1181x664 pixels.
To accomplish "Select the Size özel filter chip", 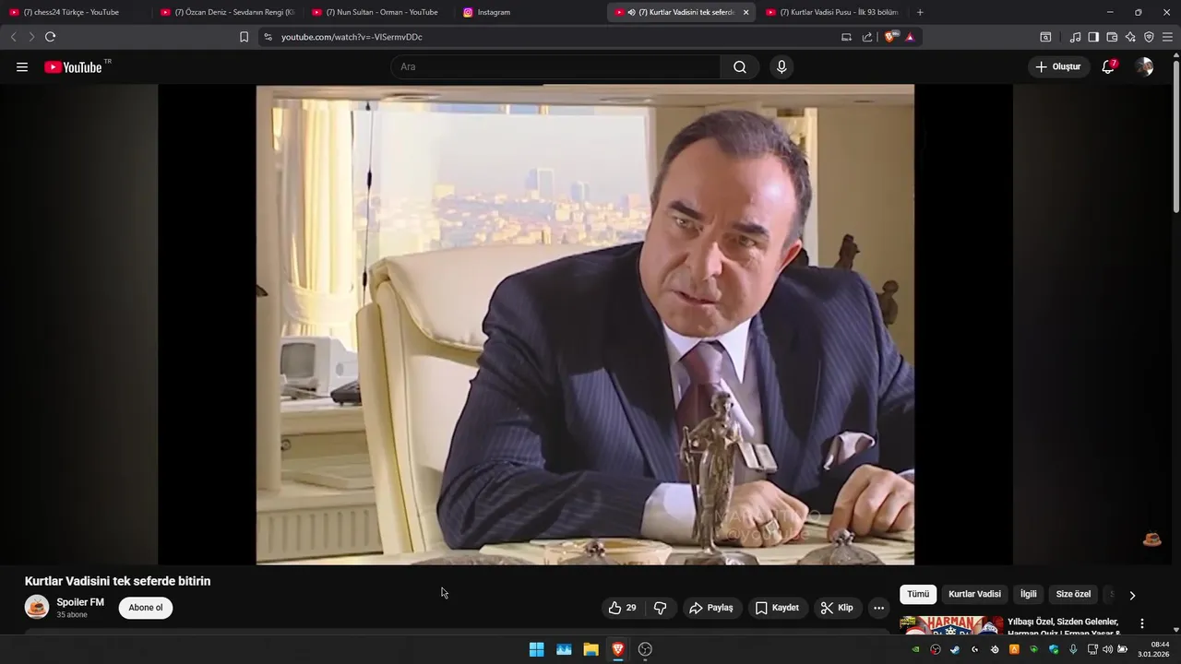I will click(1073, 594).
